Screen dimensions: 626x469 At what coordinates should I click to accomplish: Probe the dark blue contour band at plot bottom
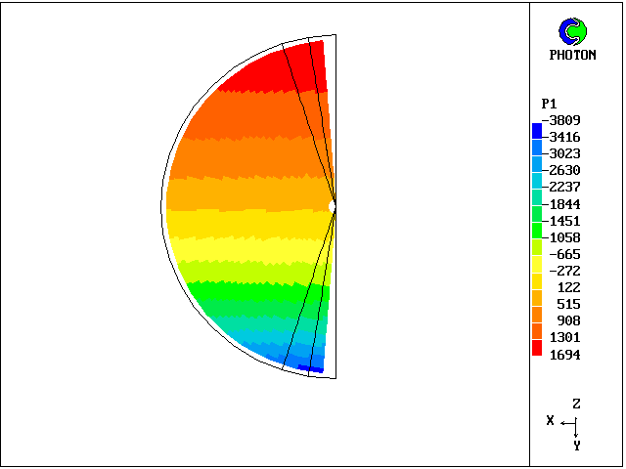(x=309, y=367)
